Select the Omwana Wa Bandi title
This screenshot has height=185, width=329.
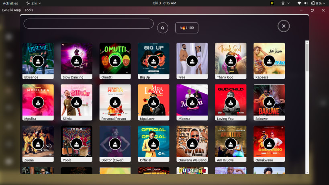192,160
